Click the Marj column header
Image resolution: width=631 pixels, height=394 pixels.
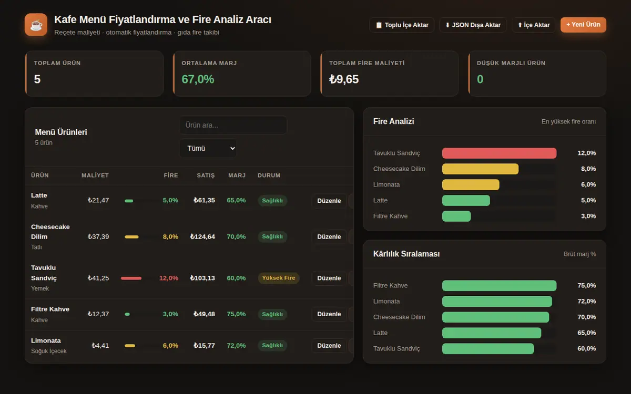pyautogui.click(x=237, y=175)
